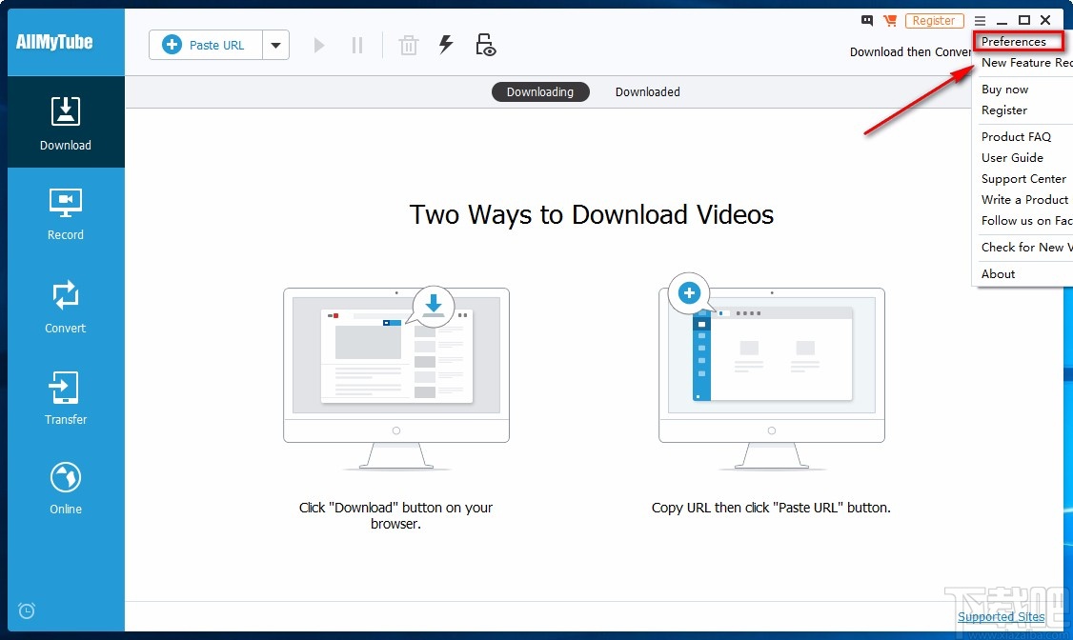
Task: Open the hamburger menu icon
Action: click(980, 21)
